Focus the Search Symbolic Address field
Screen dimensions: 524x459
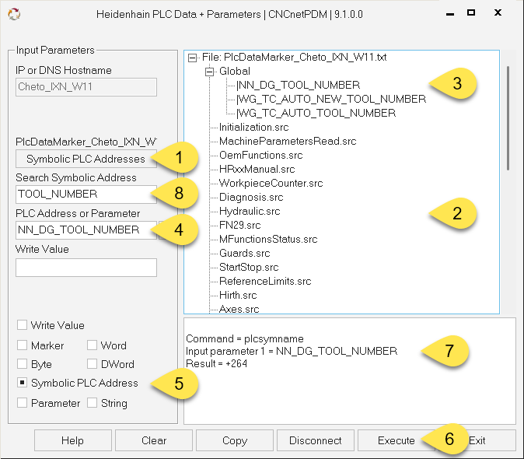[86, 194]
